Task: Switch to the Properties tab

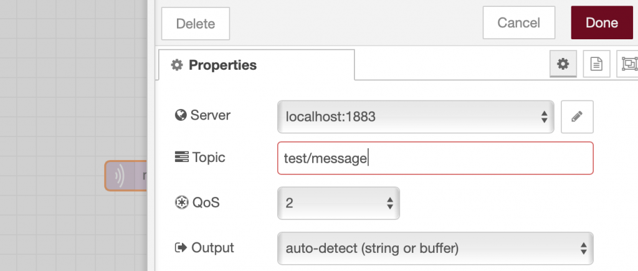Action: 256,65
